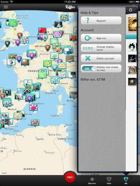Select Change display name
Viewport: 140px width, 186px height.
(x=101, y=48)
